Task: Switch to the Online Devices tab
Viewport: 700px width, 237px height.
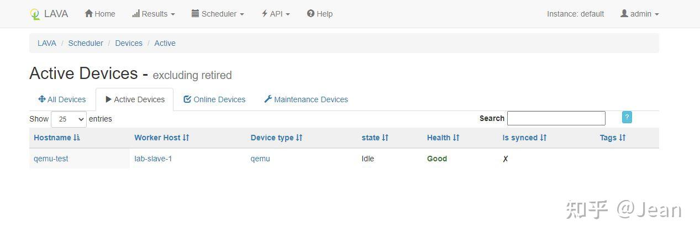Action: (x=214, y=99)
